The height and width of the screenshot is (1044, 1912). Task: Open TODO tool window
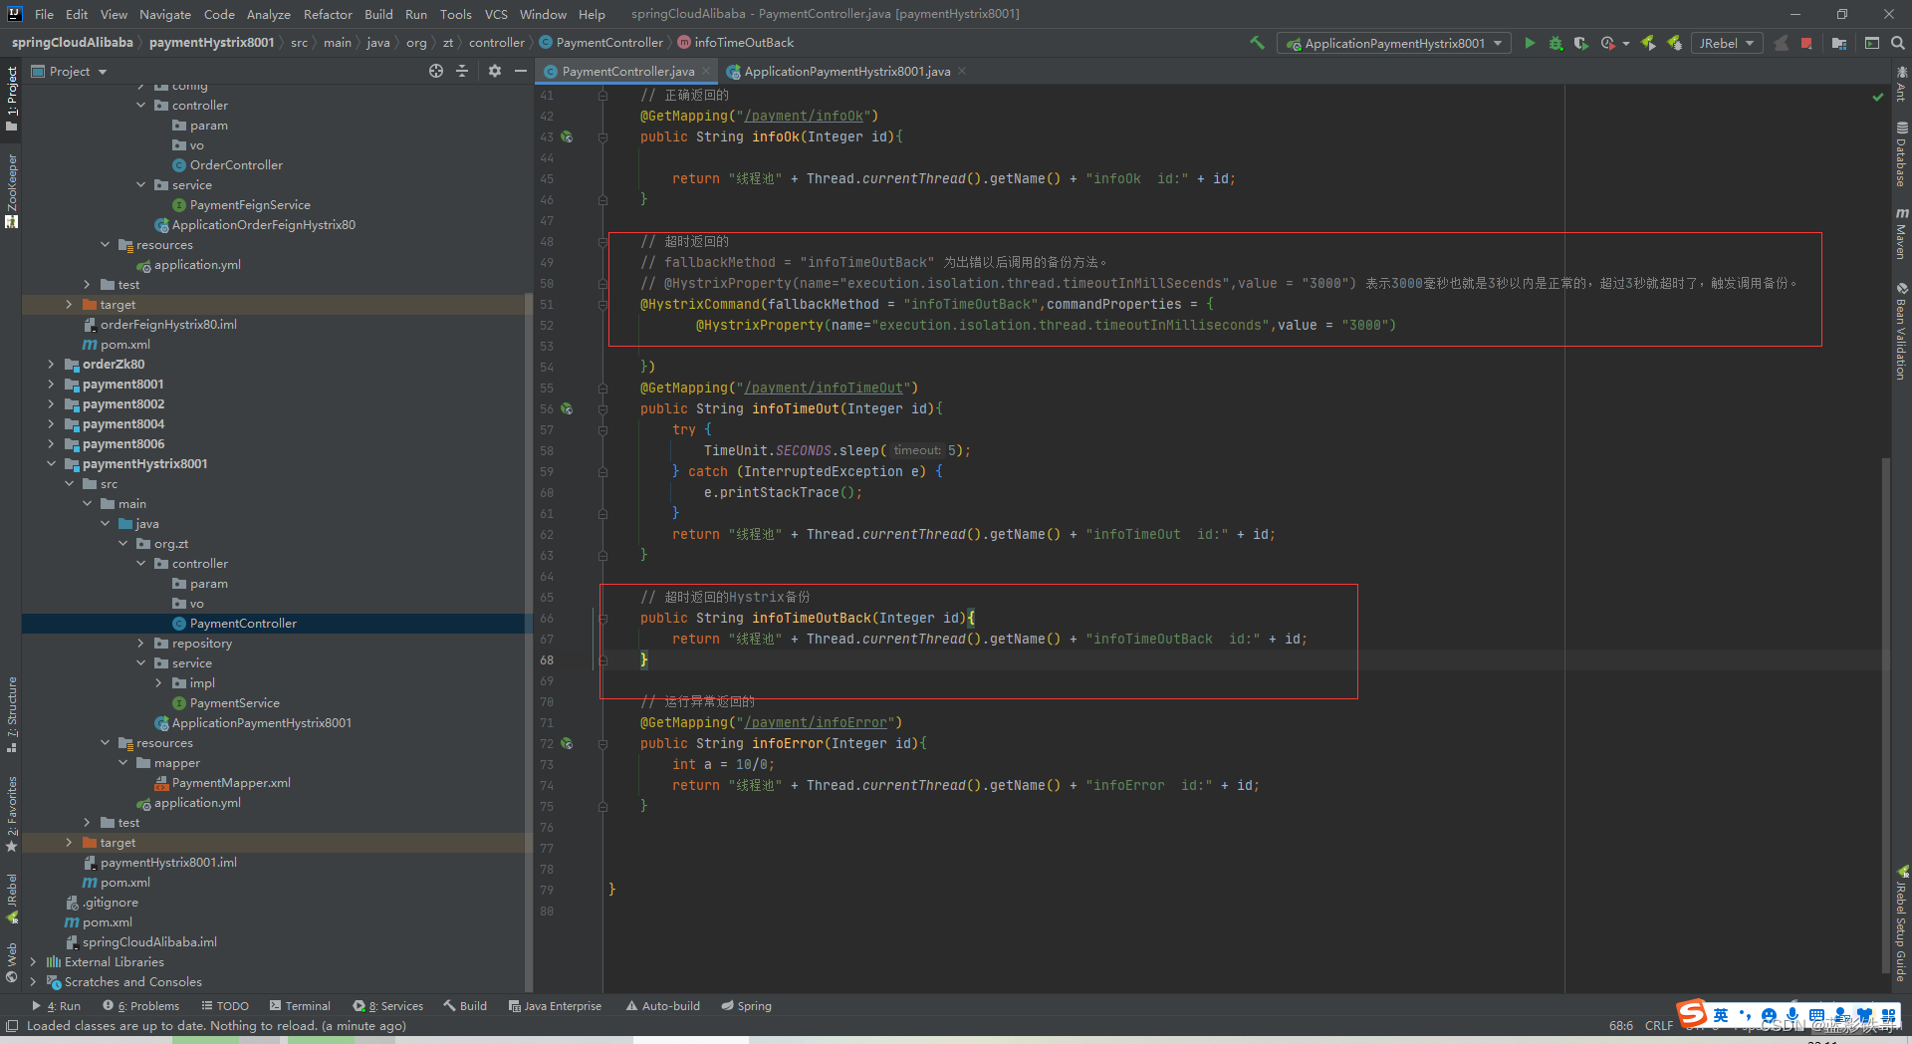click(225, 1006)
